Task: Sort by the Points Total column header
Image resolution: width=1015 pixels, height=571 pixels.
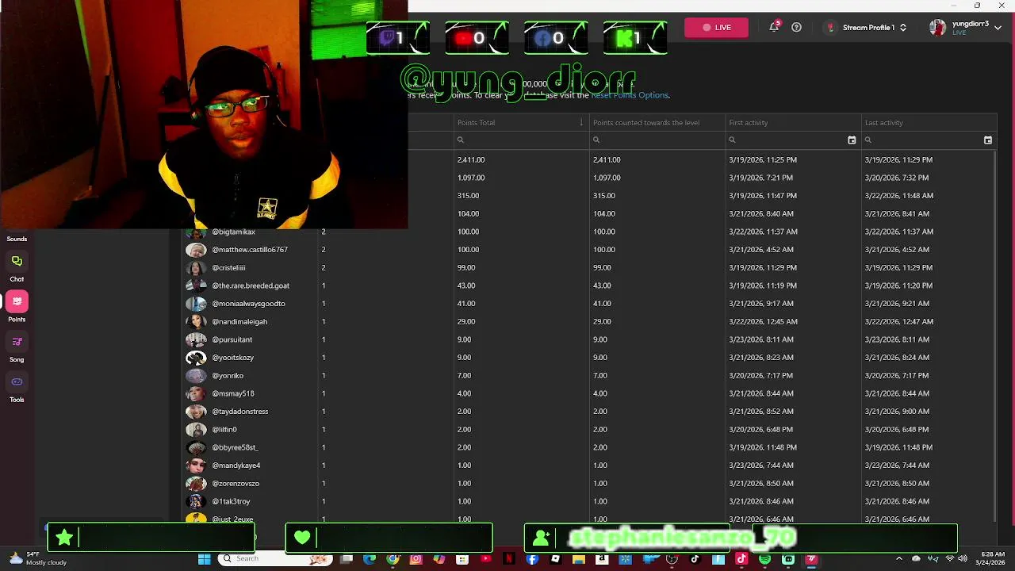Action: pyautogui.click(x=476, y=123)
